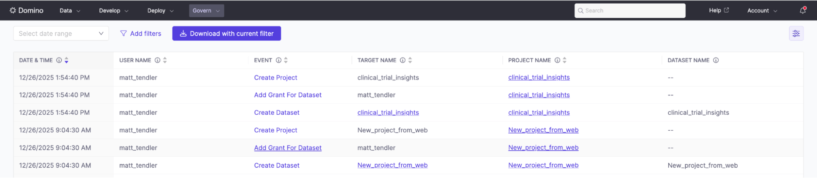Open the Deploy menu
Image resolution: width=817 pixels, height=178 pixels.
click(x=160, y=11)
